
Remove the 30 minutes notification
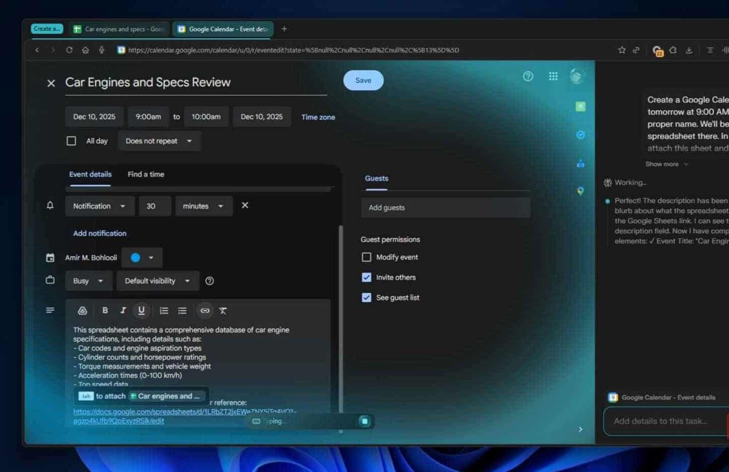click(245, 205)
